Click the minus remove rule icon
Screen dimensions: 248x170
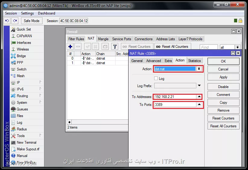point(78,47)
